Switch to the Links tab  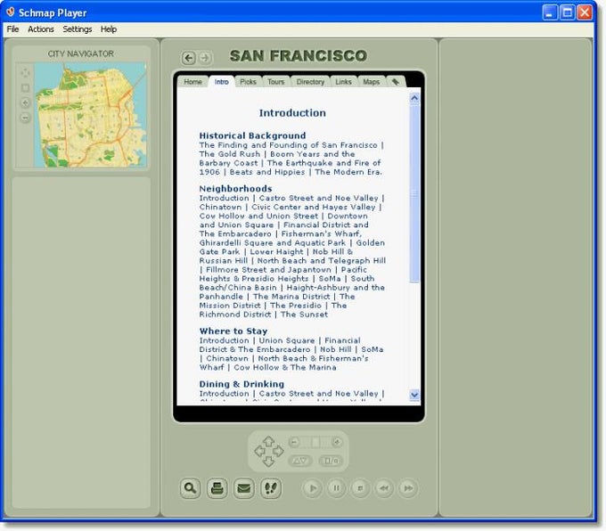pyautogui.click(x=344, y=82)
